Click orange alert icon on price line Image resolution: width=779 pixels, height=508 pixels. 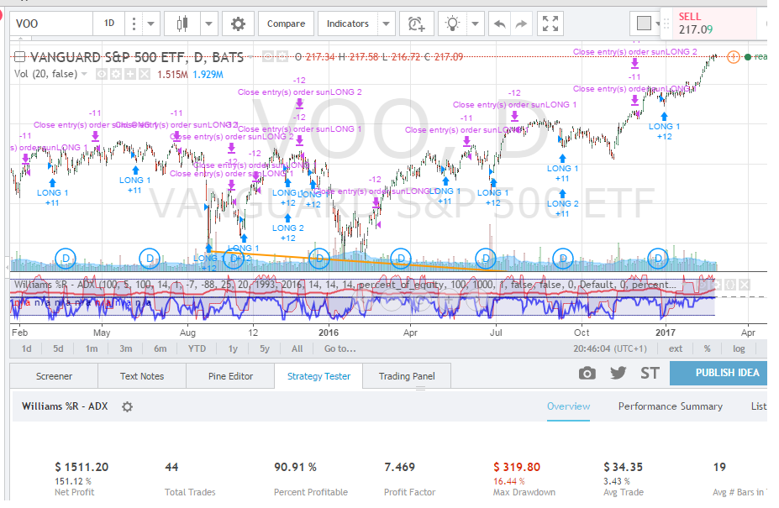[x=733, y=56]
